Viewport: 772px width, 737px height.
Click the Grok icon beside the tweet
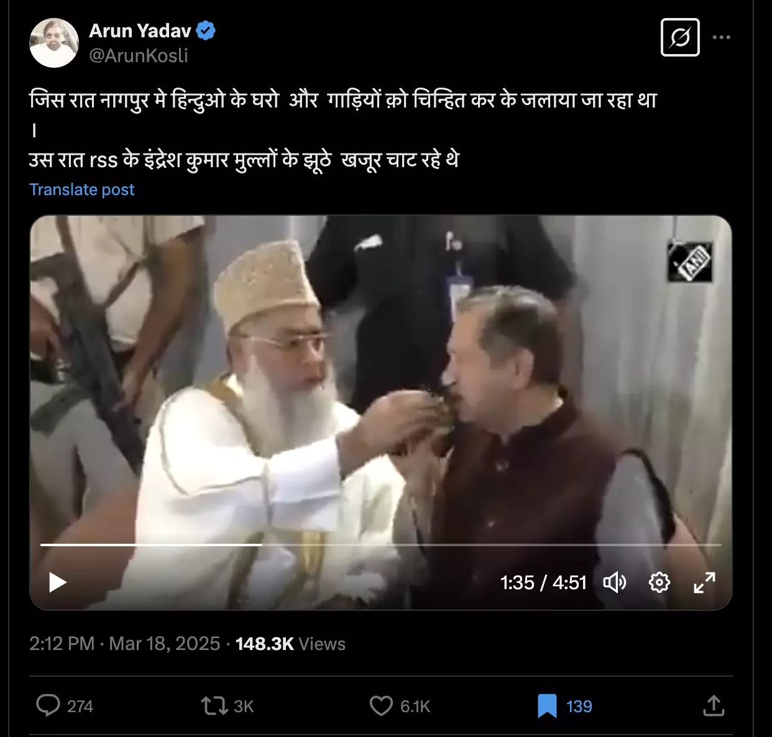coord(680,37)
